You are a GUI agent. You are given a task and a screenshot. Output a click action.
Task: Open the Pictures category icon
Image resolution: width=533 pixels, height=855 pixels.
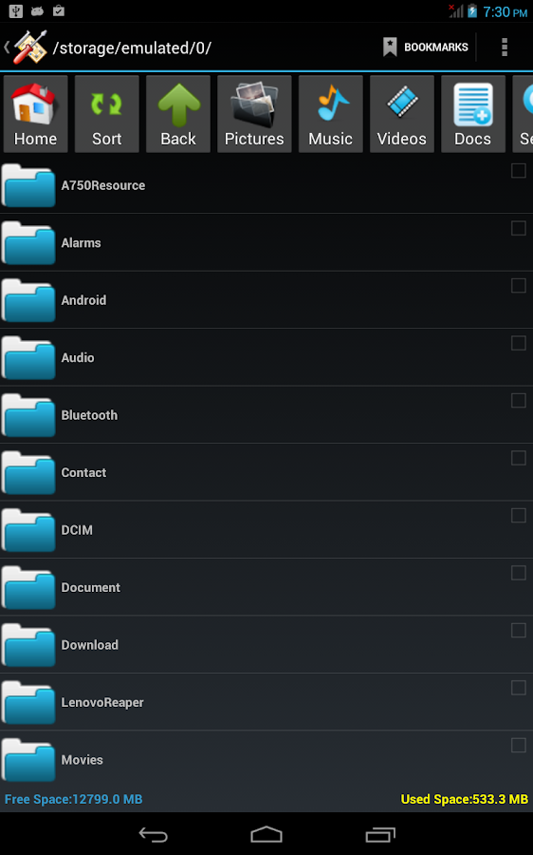[254, 114]
